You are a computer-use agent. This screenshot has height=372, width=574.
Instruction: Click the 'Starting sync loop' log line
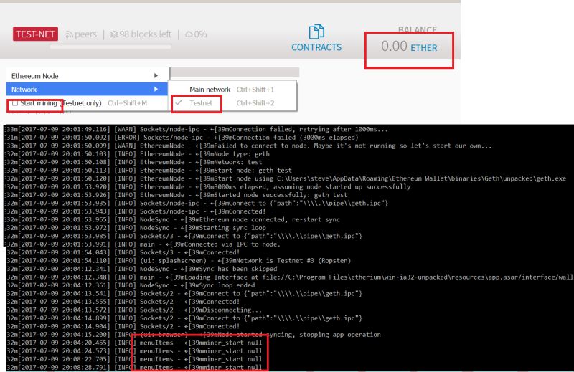click(x=136, y=228)
